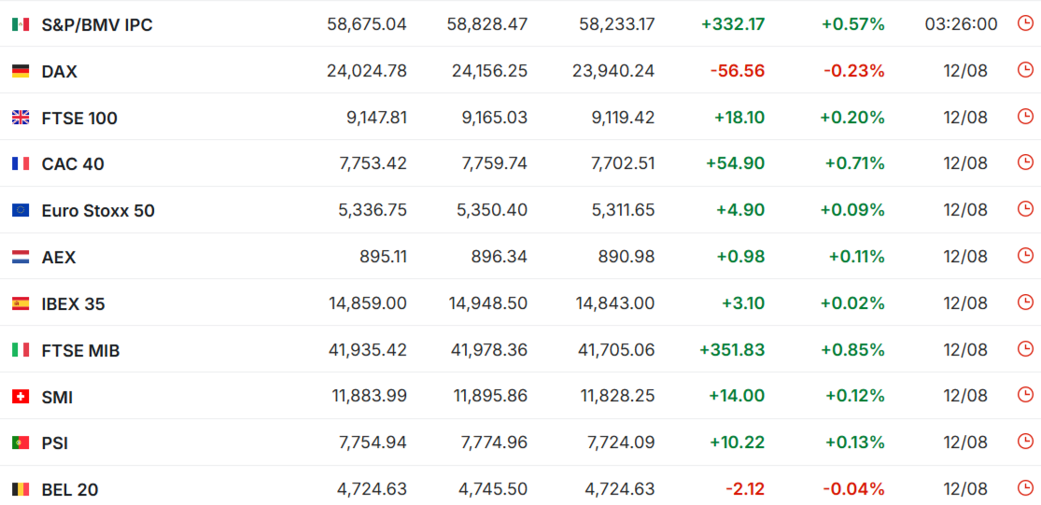Click the Swiss flag beside SMI
Screen dimensions: 1041x505
[21, 397]
